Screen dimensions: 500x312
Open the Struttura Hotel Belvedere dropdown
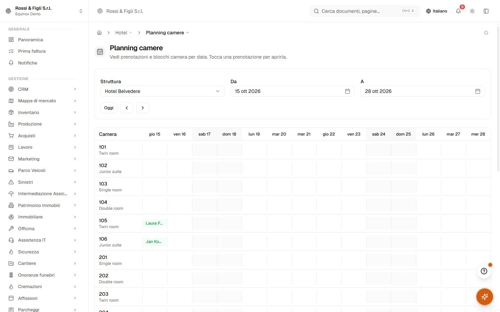pos(162,91)
